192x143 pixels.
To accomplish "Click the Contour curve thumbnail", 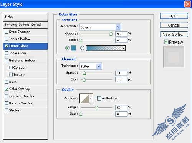I will click(x=84, y=98).
